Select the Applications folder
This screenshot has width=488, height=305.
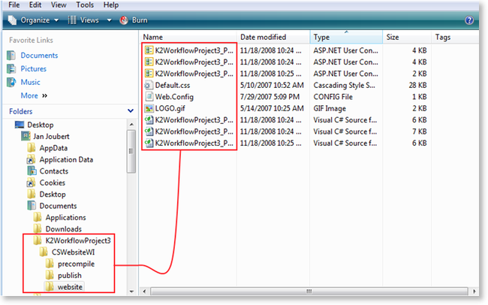[x=65, y=217]
